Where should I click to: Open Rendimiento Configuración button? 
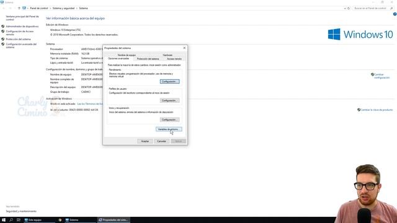click(169, 81)
